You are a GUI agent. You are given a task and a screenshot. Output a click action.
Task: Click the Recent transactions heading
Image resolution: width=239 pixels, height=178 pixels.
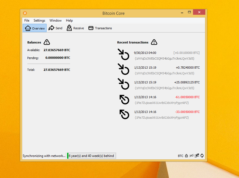point(133,42)
